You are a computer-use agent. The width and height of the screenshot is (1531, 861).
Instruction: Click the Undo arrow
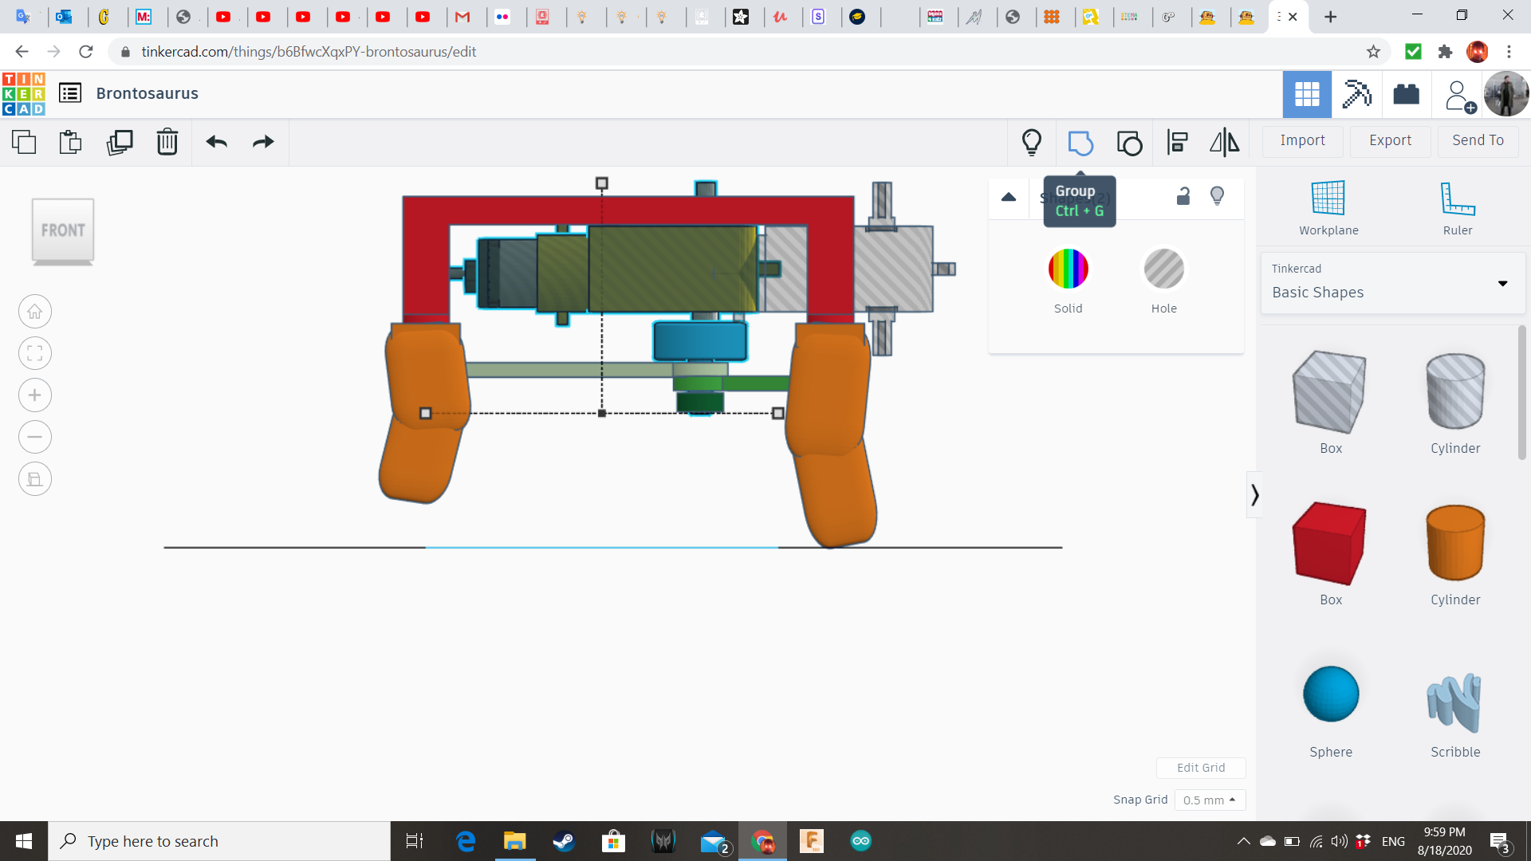(x=216, y=143)
